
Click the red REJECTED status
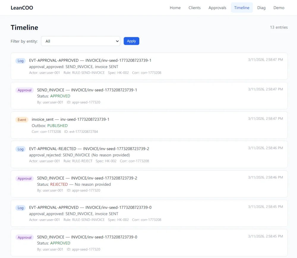coord(59,185)
